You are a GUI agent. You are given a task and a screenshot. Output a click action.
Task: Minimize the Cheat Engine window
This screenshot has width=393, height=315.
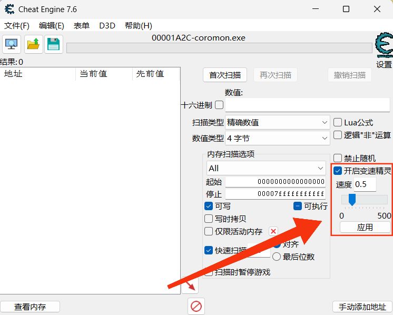tap(316, 9)
